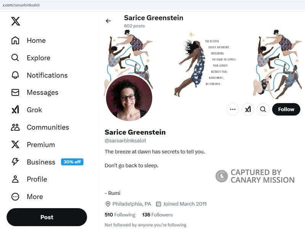Open the 136 Followers list
The width and height of the screenshot is (305, 230).
point(157,215)
